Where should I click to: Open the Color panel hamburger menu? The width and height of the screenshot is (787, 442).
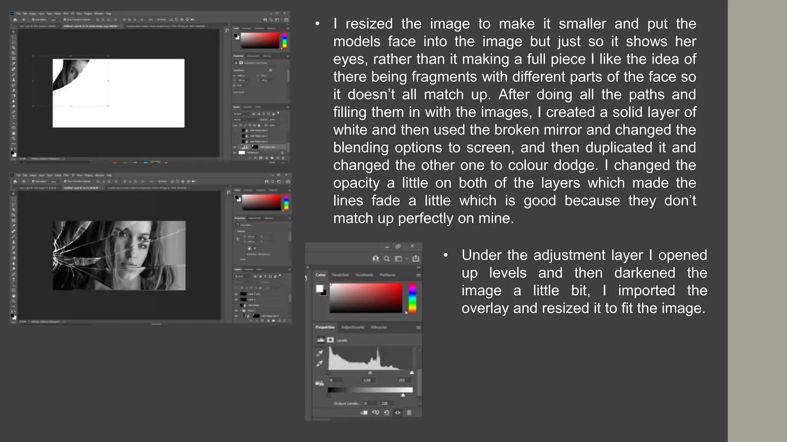pos(418,275)
